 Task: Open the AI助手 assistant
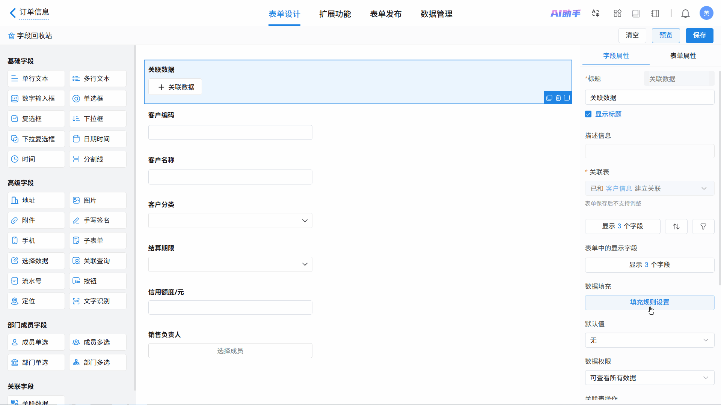tap(565, 13)
